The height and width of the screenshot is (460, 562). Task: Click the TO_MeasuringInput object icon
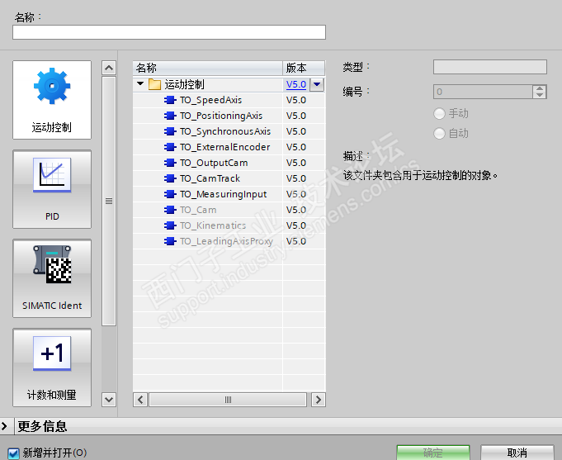tap(170, 194)
